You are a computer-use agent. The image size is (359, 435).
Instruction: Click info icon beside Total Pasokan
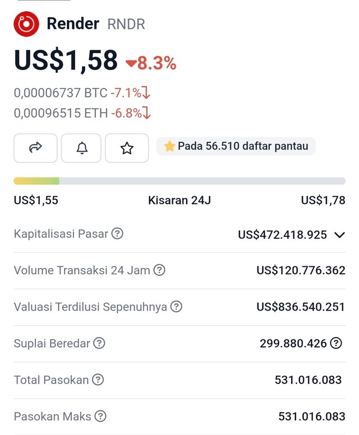[98, 380]
